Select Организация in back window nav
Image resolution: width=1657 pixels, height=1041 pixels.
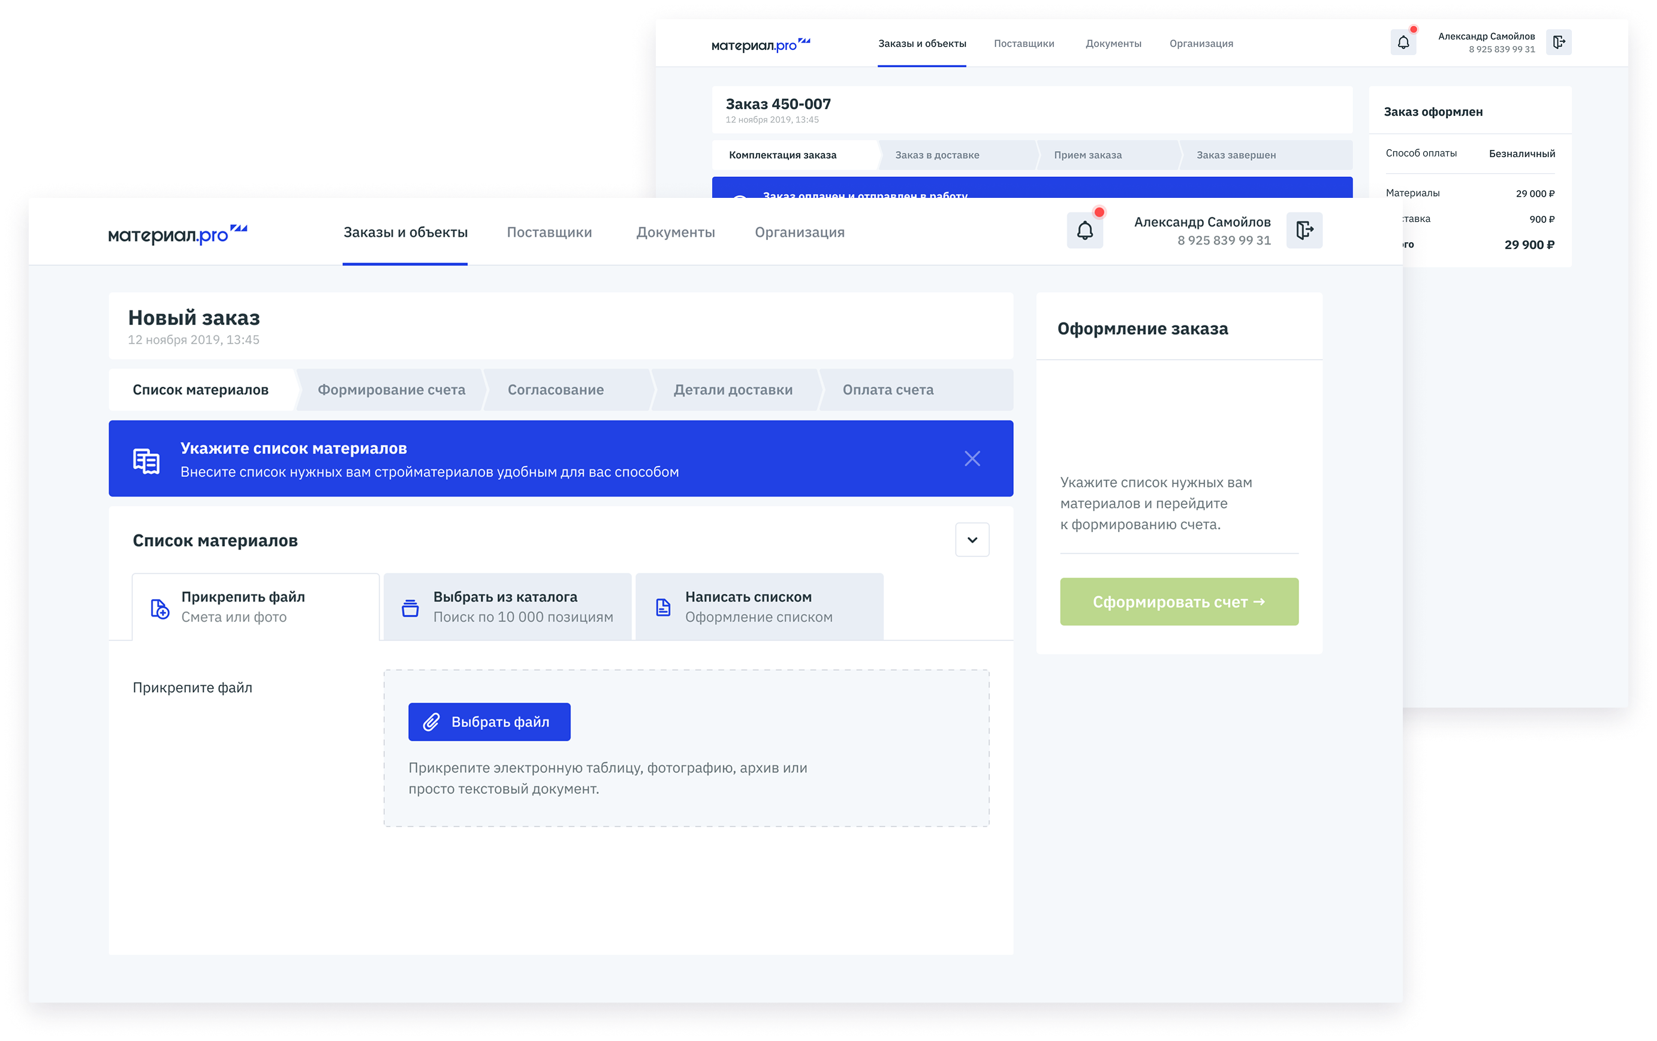tap(1201, 43)
